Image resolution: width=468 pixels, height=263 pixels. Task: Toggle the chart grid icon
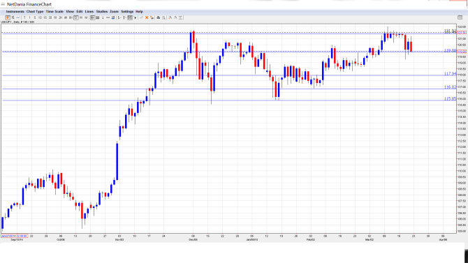98,17
